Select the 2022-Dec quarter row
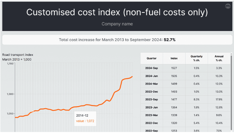234x133 pixels. point(185,123)
